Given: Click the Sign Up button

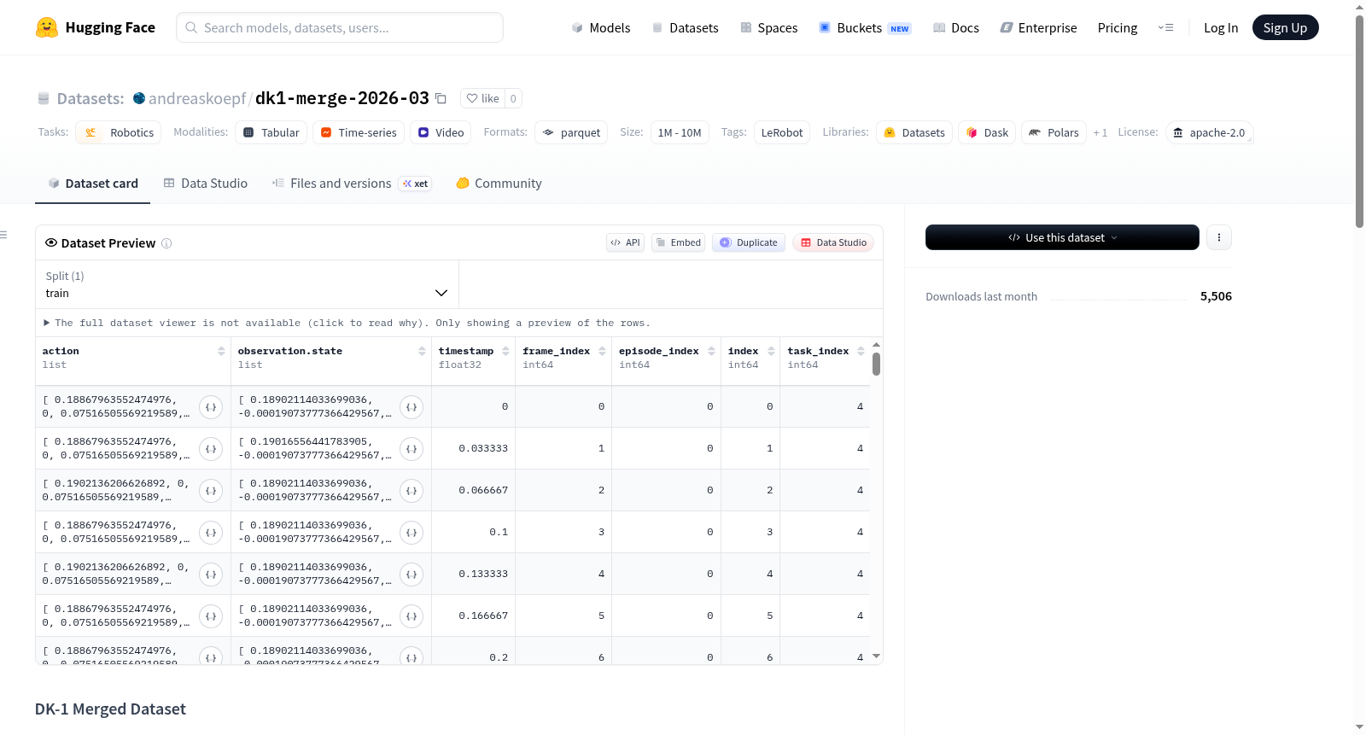Looking at the screenshot, I should point(1285,27).
